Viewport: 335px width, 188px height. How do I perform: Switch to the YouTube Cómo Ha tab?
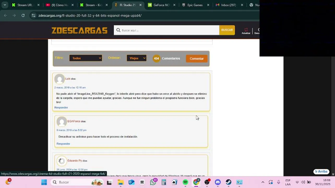coord(60,5)
